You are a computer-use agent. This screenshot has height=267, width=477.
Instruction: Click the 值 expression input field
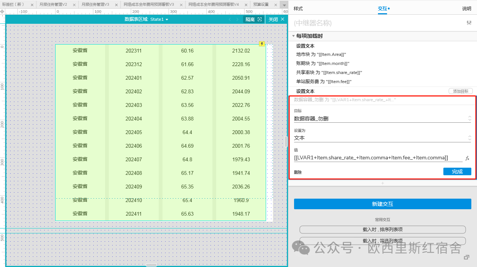378,158
